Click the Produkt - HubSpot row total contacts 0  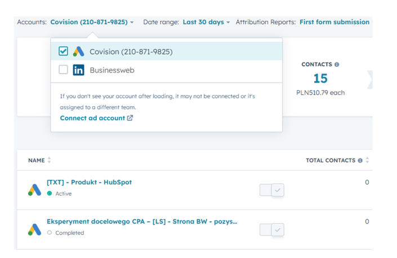point(367,182)
